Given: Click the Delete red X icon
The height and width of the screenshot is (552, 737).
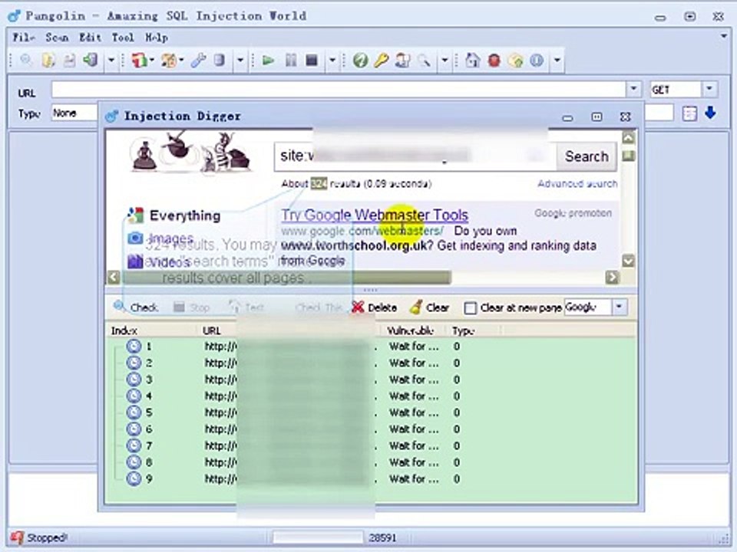Looking at the screenshot, I should 358,307.
